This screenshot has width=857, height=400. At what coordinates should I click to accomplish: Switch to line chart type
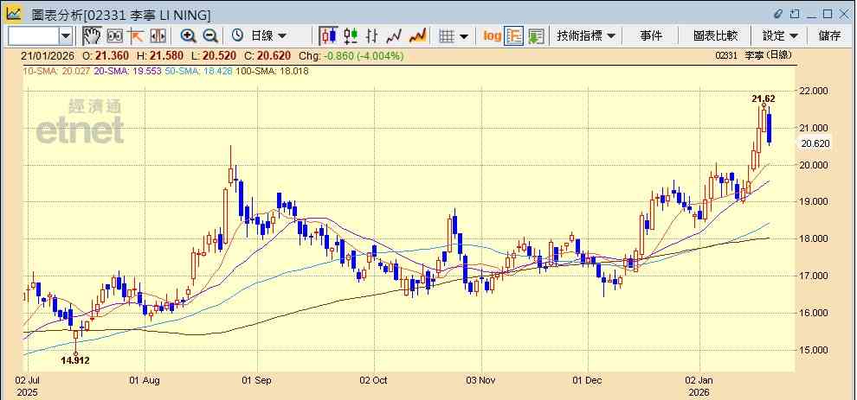point(394,36)
